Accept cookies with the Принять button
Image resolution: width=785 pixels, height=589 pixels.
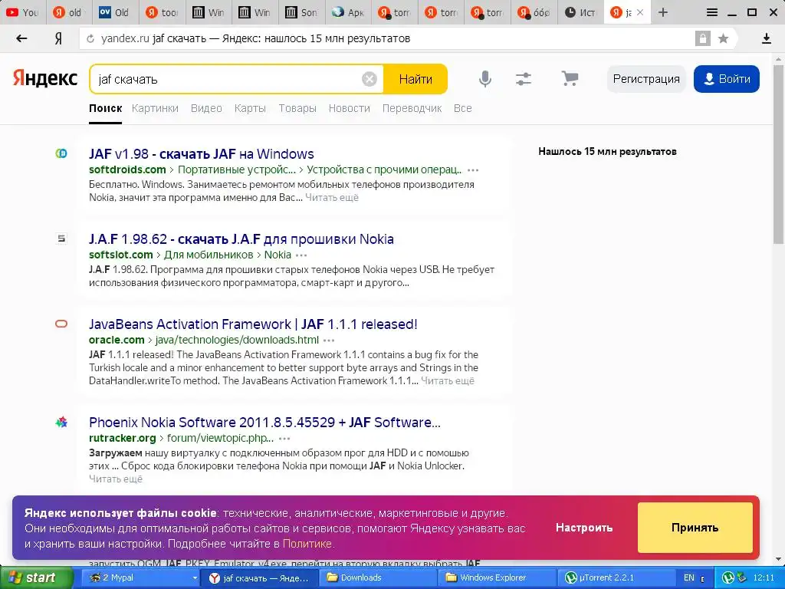695,528
